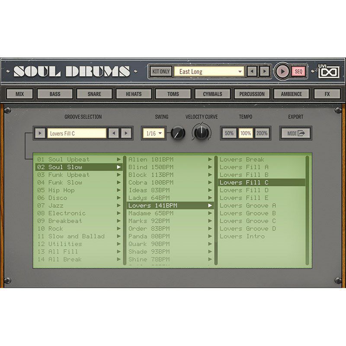Choose the Madame 65BPM groove folder

pos(170,213)
